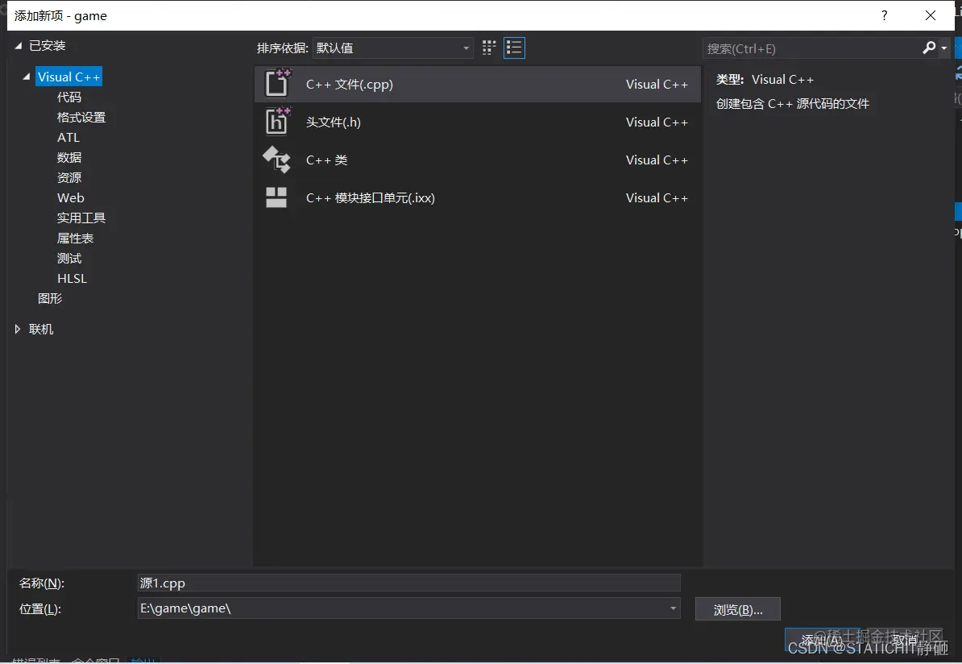Viewport: 962px width, 664px height.
Task: Expand the Online (联机) tree node
Action: [18, 329]
